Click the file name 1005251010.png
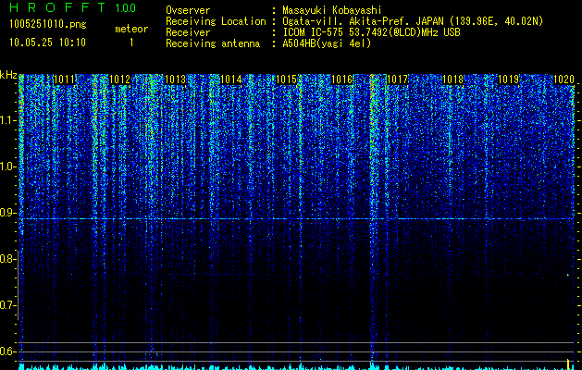582x370 pixels. click(x=48, y=25)
